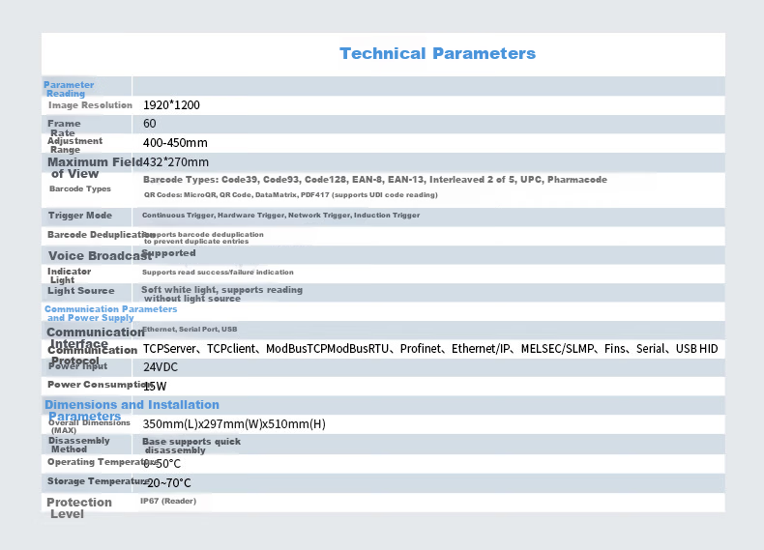Click the 'Trigger Mode' label

[80, 216]
